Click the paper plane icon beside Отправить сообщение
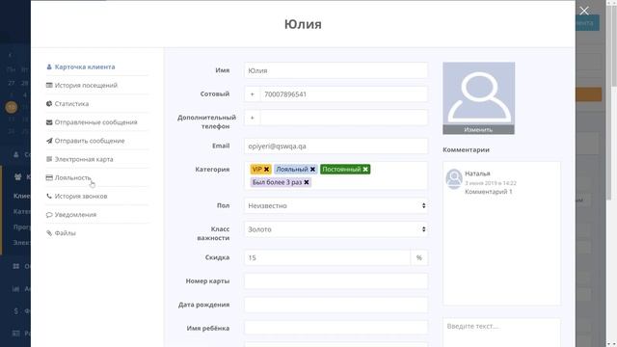This screenshot has width=617, height=347. pyautogui.click(x=49, y=141)
